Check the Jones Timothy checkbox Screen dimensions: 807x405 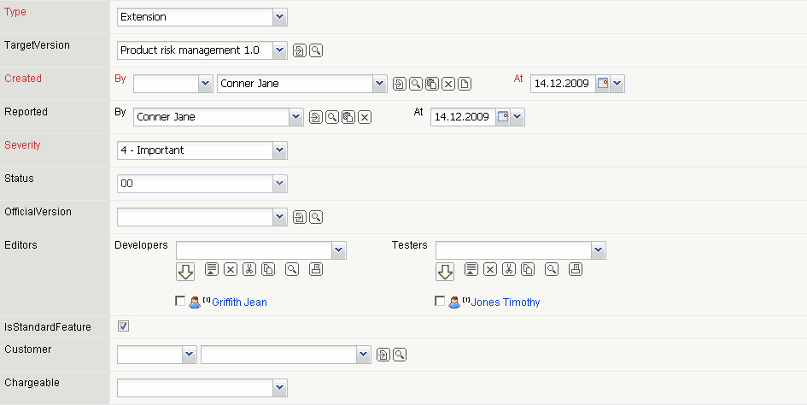coord(440,302)
